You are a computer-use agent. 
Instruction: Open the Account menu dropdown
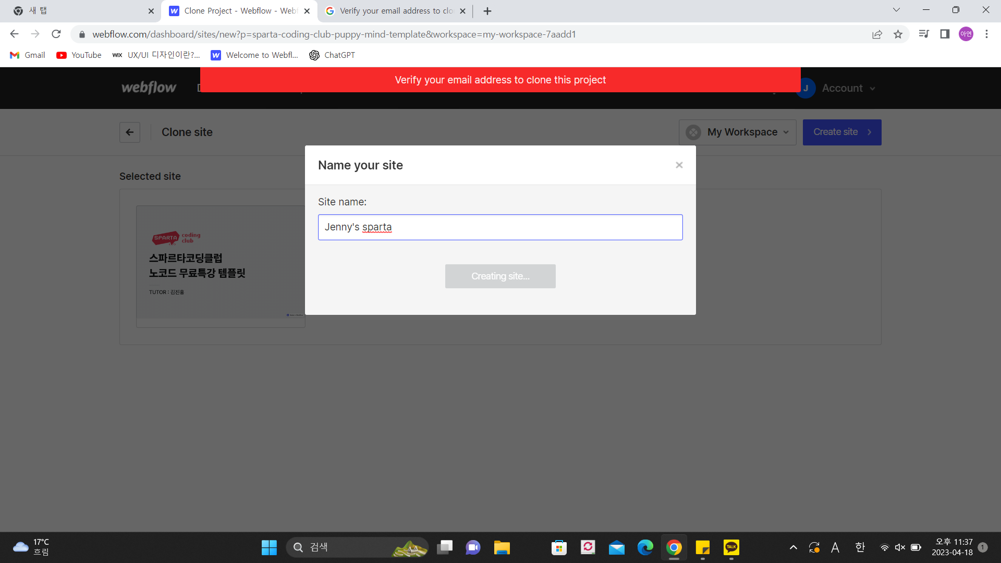[848, 88]
